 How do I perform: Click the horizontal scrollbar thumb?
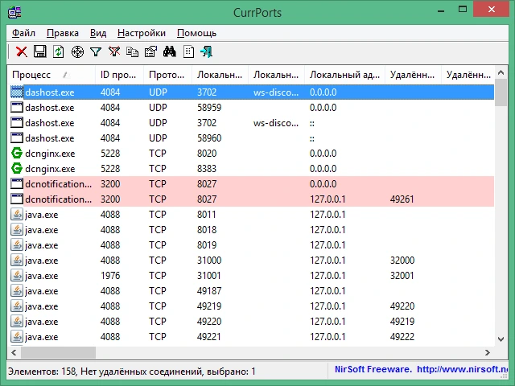click(58, 352)
